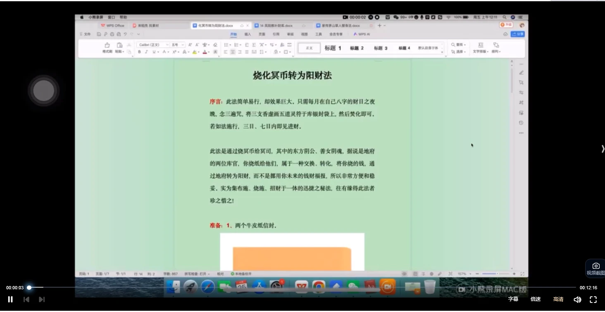Open the 倍速 playback speed menu
Screen dimensions: 605x312
click(x=536, y=299)
